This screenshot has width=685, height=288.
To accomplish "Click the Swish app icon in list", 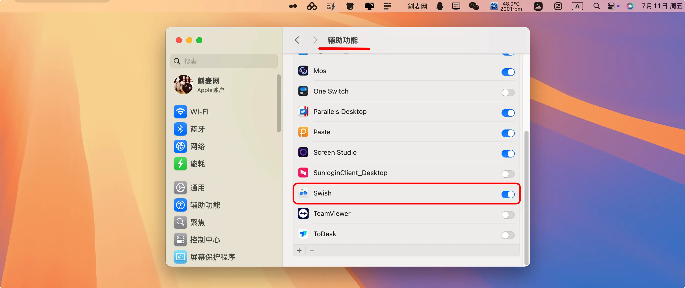I will pyautogui.click(x=303, y=193).
